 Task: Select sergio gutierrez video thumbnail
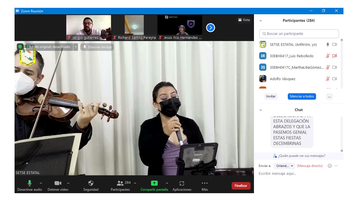pos(89,28)
